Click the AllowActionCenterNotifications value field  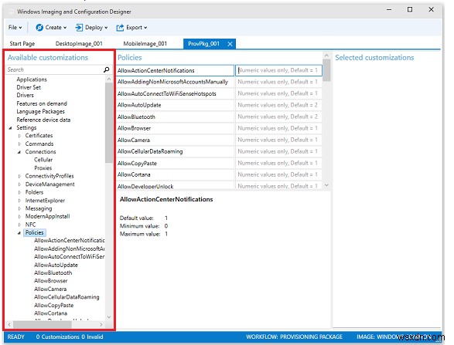(278, 70)
